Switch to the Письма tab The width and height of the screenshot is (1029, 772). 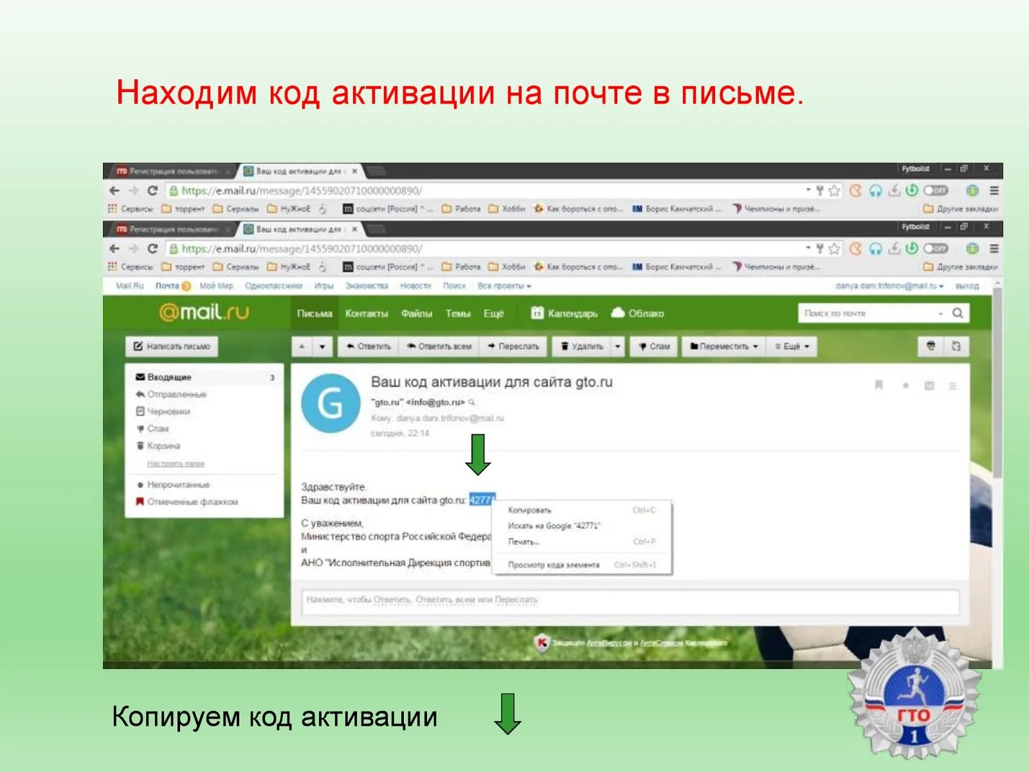tap(314, 313)
